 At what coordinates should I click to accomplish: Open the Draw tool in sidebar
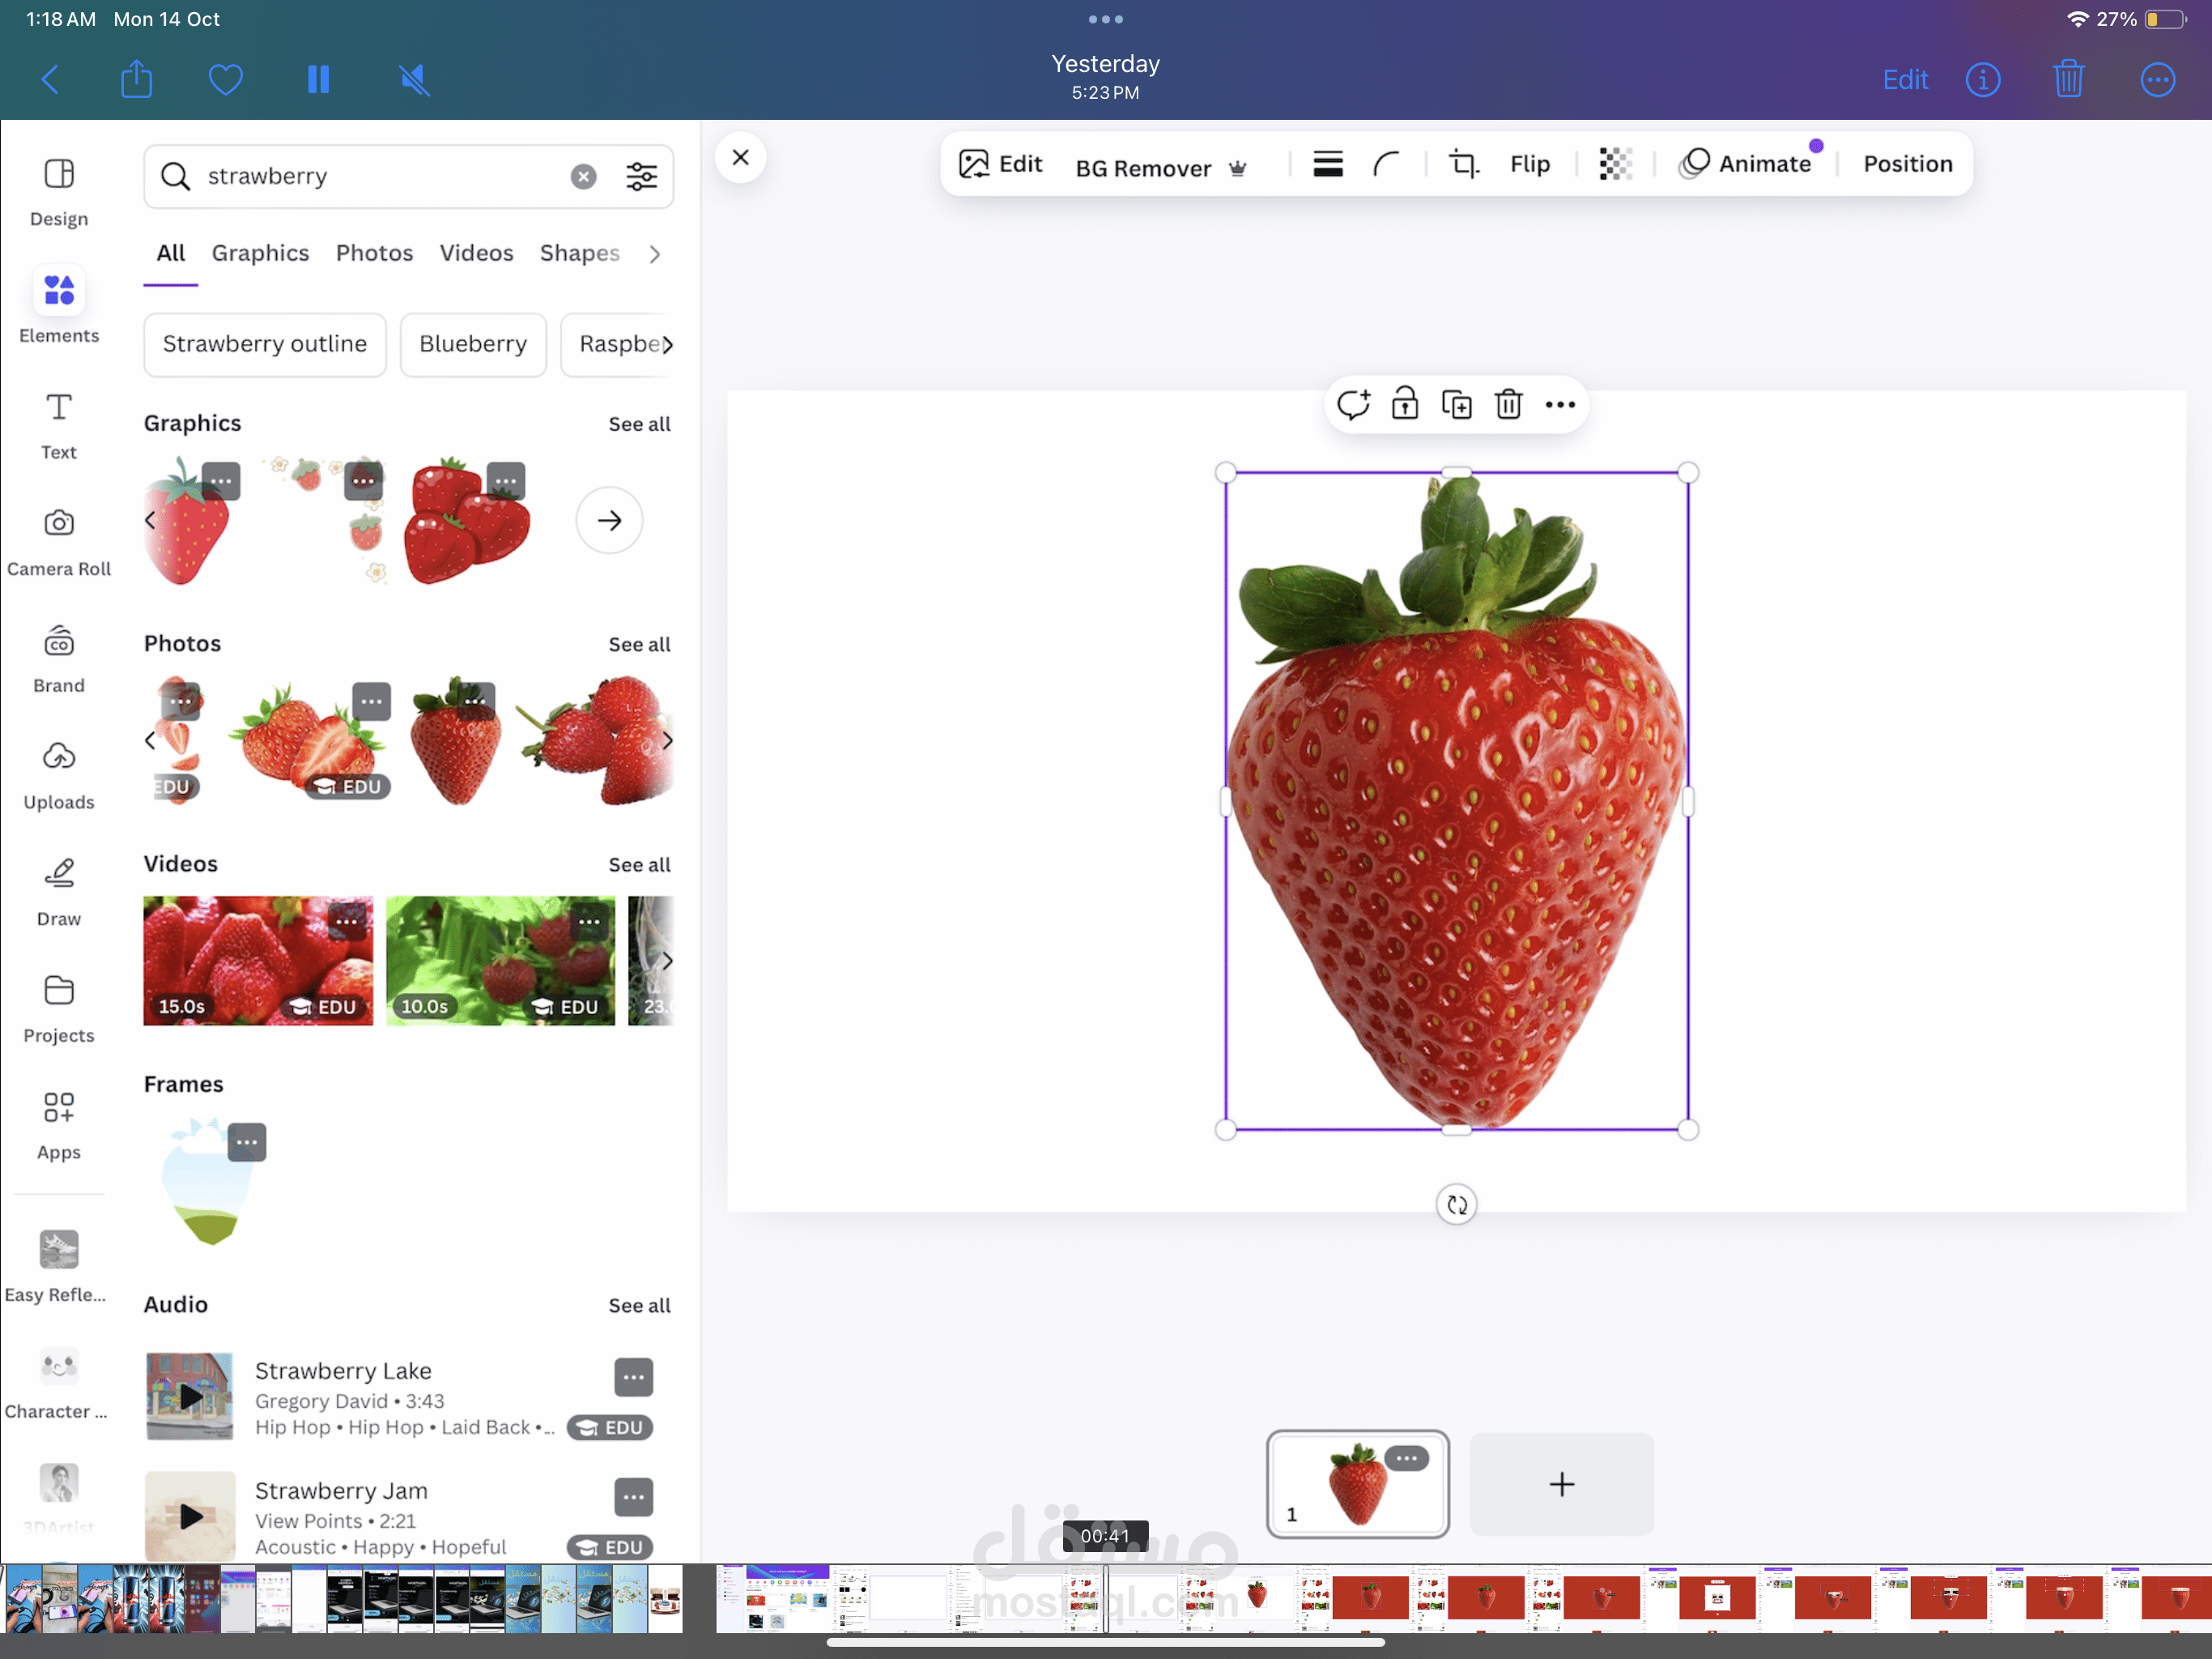point(59,890)
